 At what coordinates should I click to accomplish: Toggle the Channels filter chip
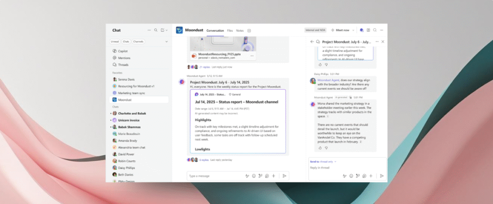coord(138,41)
